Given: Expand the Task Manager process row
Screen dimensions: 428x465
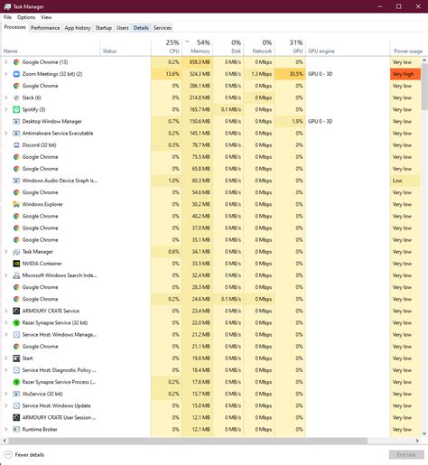Looking at the screenshot, I should [x=6, y=252].
